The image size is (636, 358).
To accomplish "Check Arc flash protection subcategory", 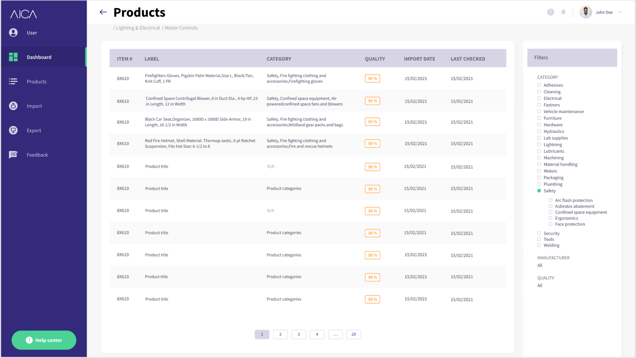I will [x=551, y=200].
